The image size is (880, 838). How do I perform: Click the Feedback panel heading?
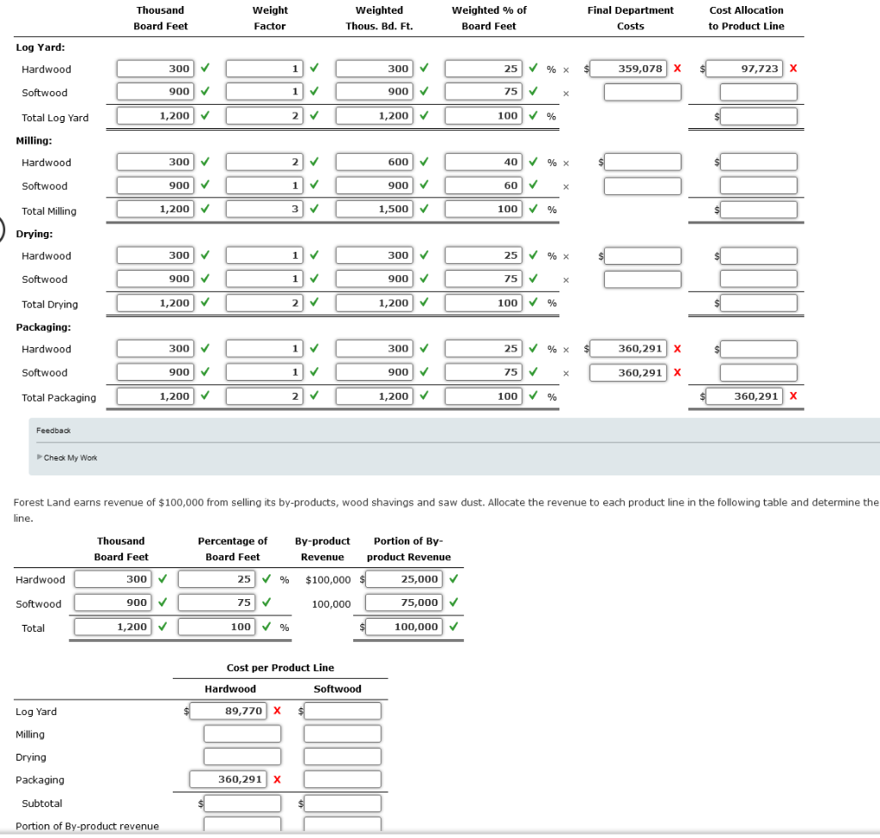tap(53, 431)
